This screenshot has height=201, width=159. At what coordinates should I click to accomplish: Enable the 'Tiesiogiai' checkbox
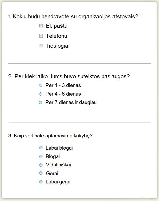tap(41, 46)
